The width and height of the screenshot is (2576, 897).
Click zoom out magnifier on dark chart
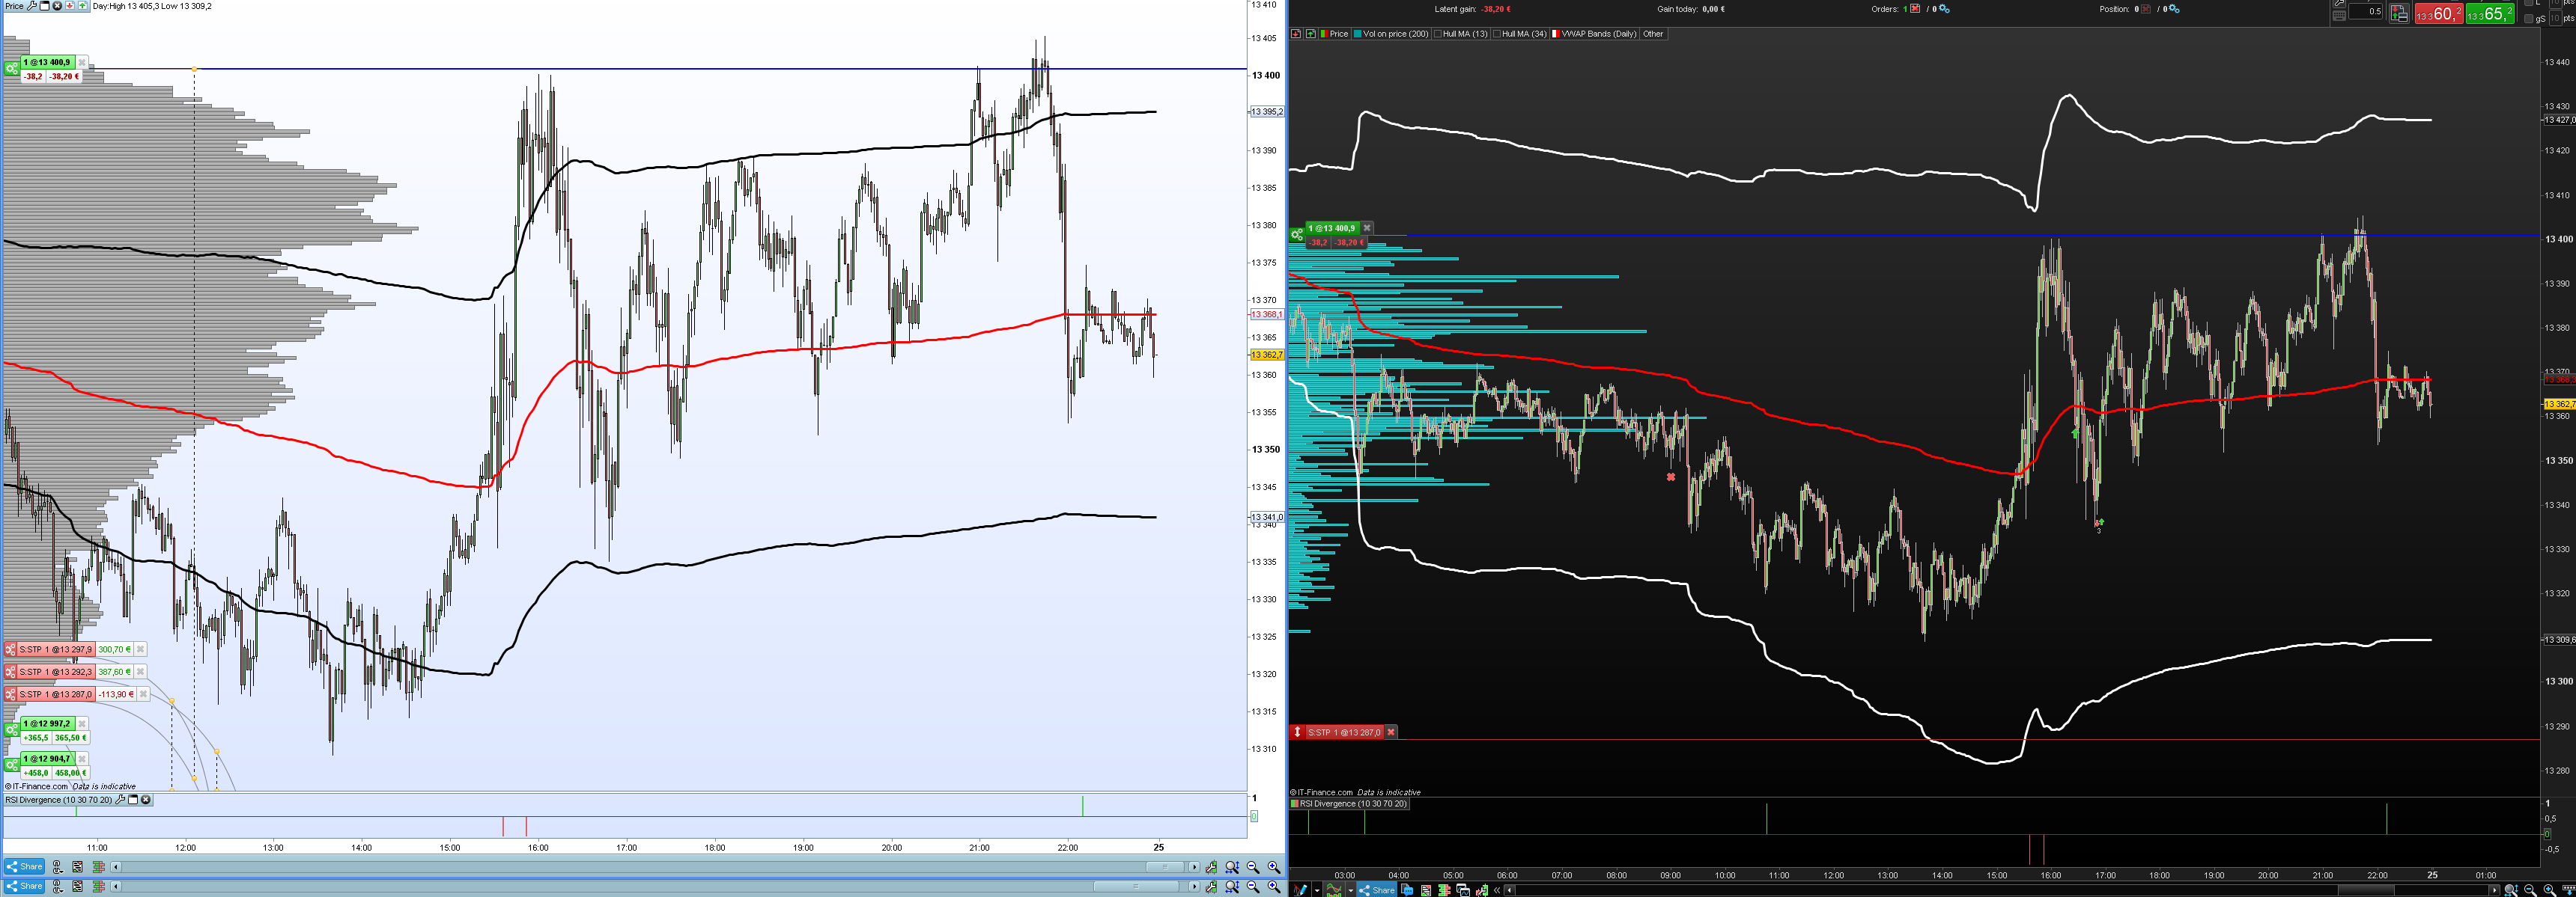2530,890
